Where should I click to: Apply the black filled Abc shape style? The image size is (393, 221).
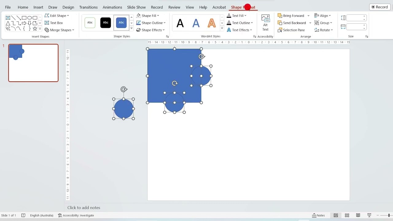point(106,22)
